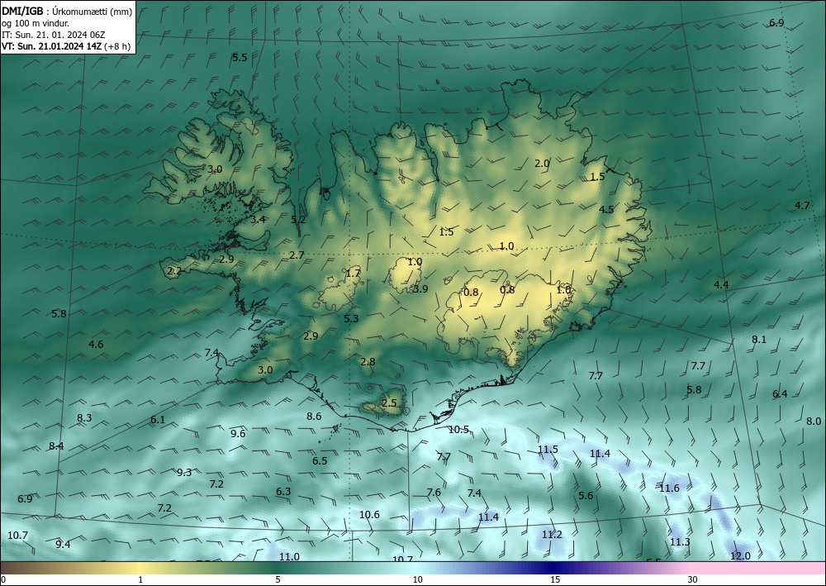Click the 5.3 map value

(351, 318)
